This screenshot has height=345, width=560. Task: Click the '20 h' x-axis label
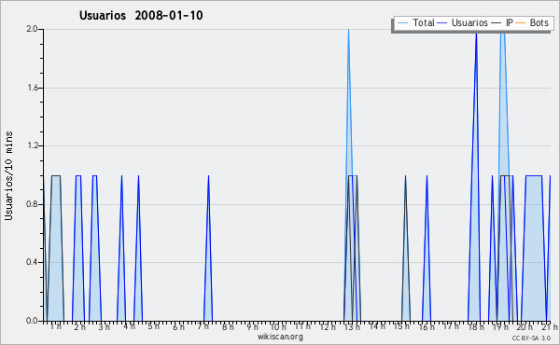525,326
